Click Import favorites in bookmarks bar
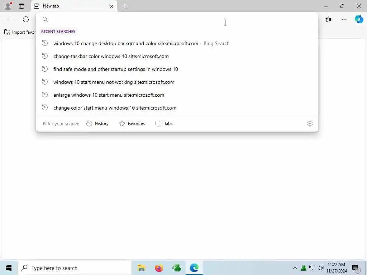 pyautogui.click(x=20, y=32)
